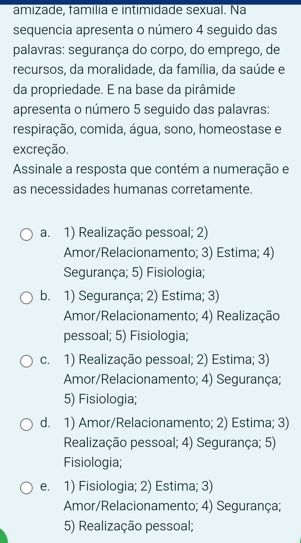Image resolution: width=301 pixels, height=543 pixels.
Task: Click answer text starting '1) Amor/Relacionamento; 2) Estima'
Action: (x=176, y=442)
